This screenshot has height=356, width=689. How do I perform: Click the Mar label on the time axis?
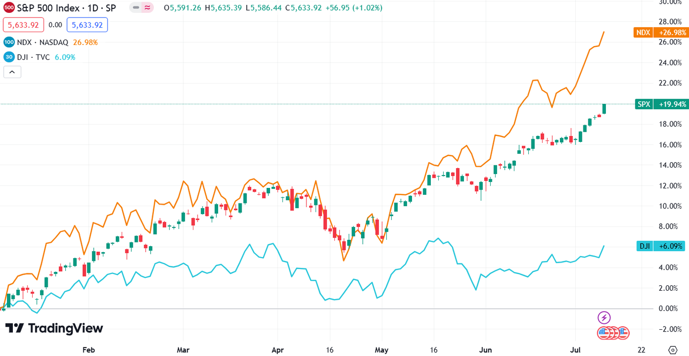183,350
